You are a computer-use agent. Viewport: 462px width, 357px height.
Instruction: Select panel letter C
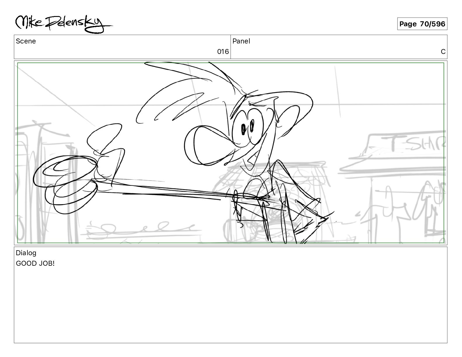click(443, 52)
